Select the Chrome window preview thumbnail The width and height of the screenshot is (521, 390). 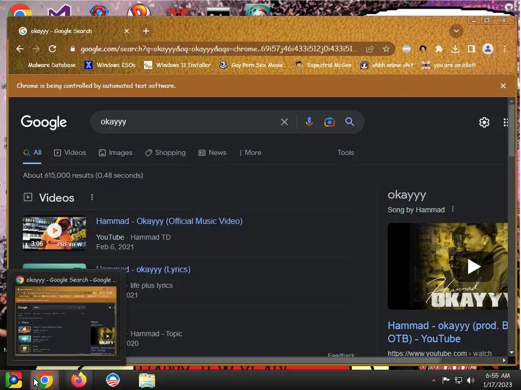(66, 321)
